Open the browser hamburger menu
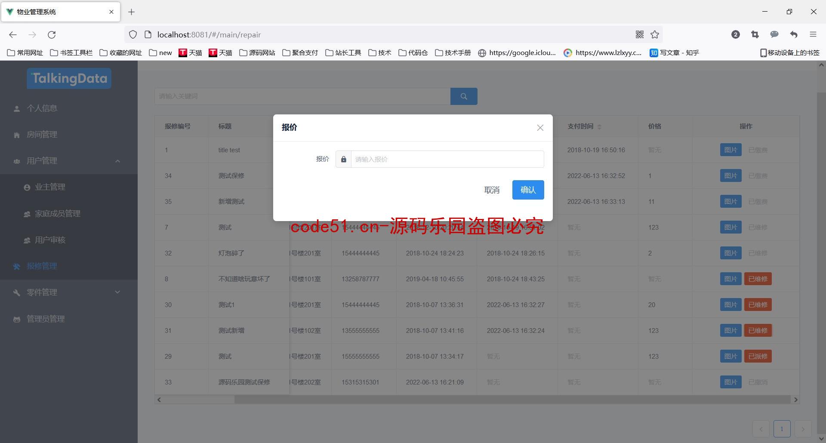 [813, 34]
